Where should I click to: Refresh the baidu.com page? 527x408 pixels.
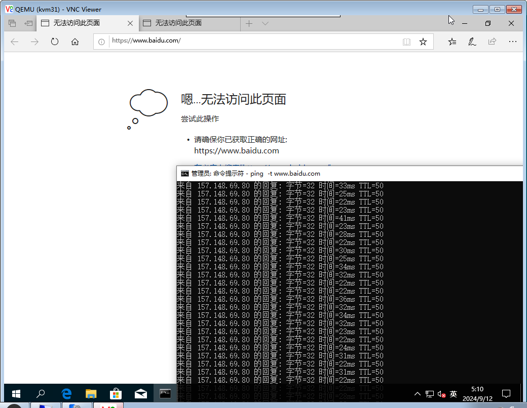54,42
